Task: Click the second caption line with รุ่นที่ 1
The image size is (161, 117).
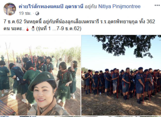Action: pos(43,29)
